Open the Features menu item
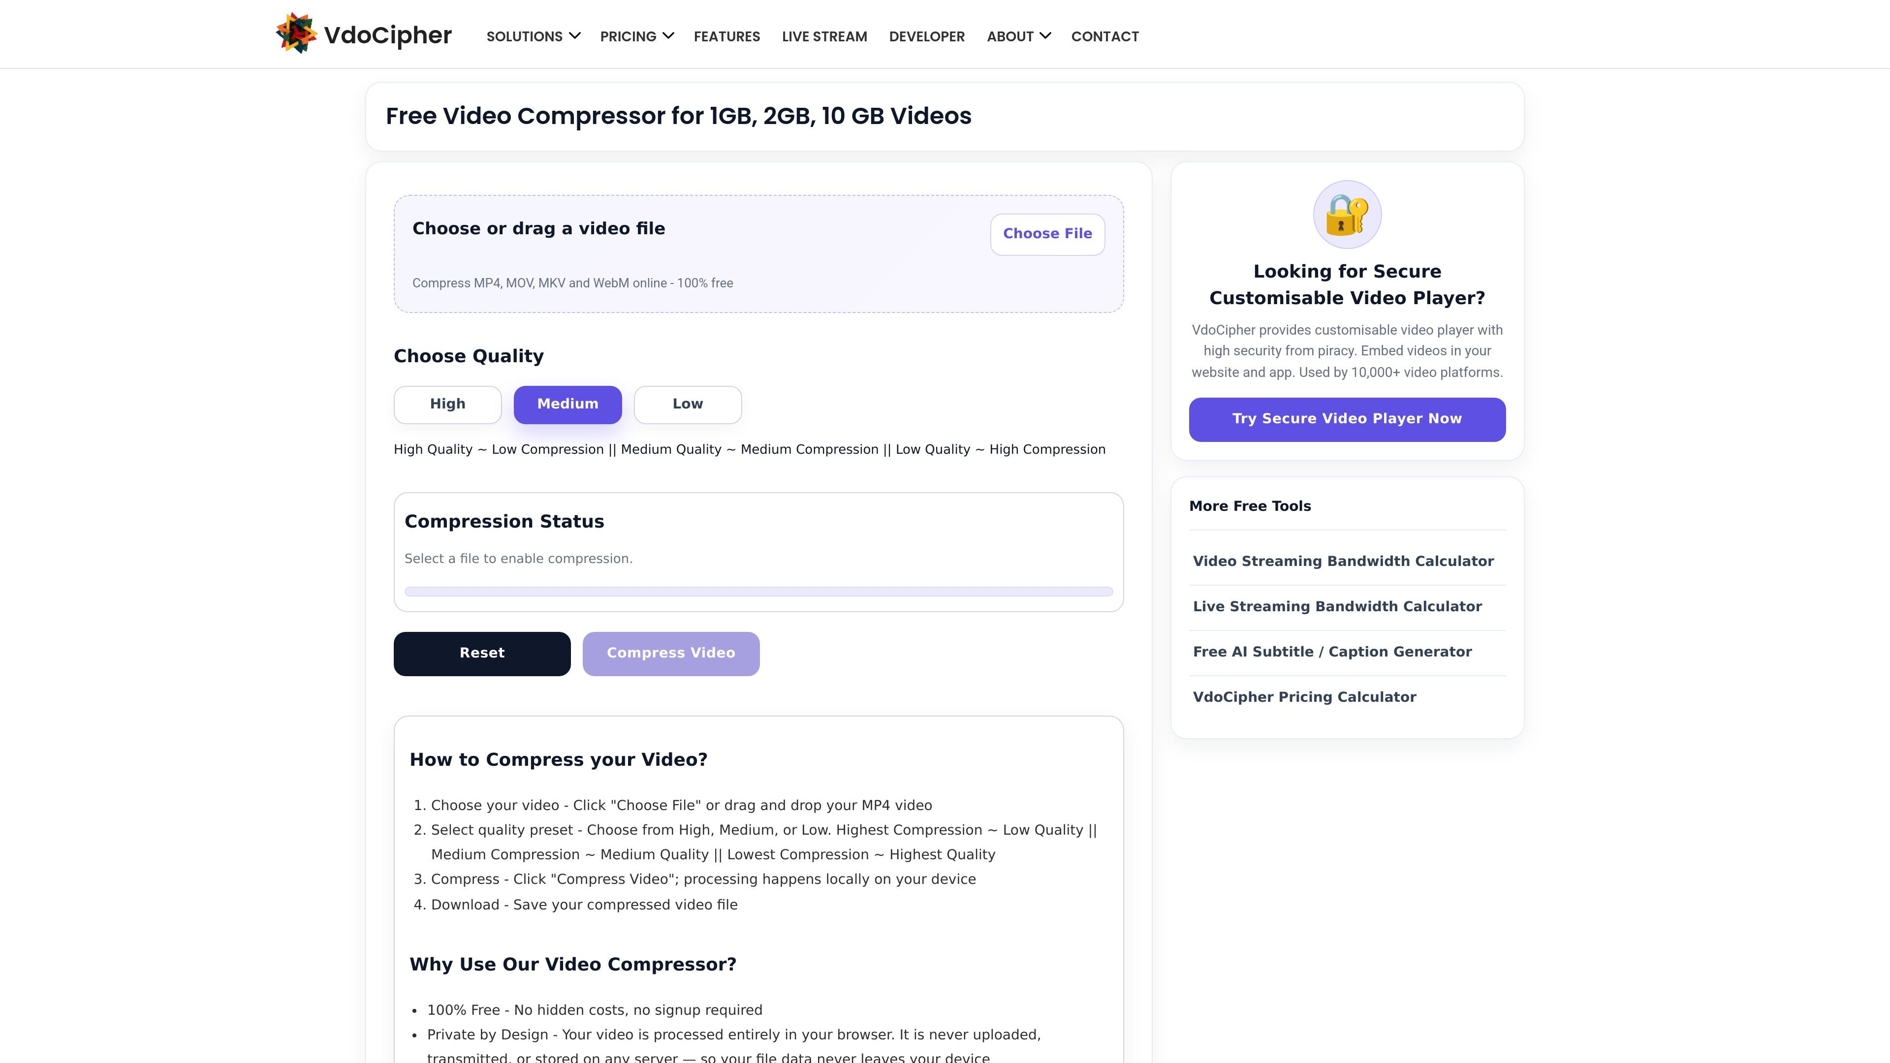The width and height of the screenshot is (1890, 1063). point(726,37)
